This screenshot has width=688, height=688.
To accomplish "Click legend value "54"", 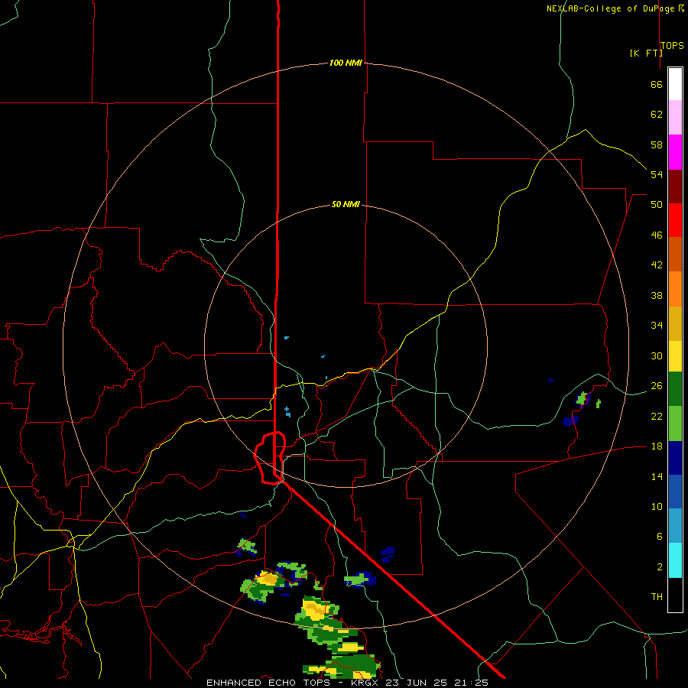I will [x=657, y=174].
